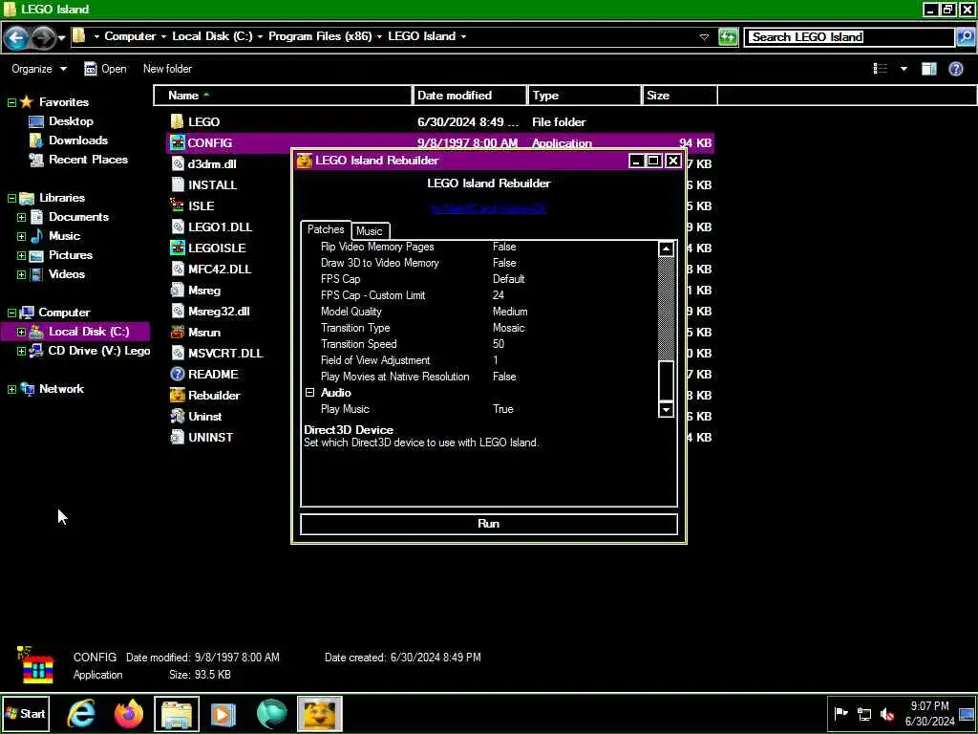
Task: Click the Action Center flag tray icon
Action: point(840,714)
